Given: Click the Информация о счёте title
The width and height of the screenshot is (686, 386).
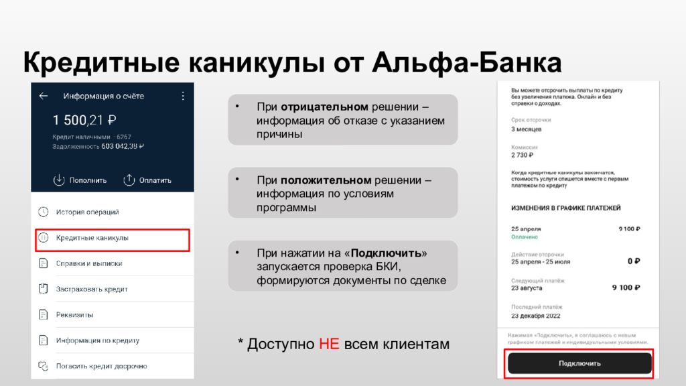Looking at the screenshot, I should (x=104, y=96).
